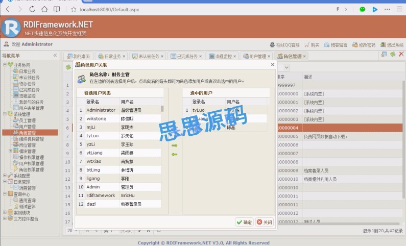Collapse the 系统管理 tree node
The height and width of the screenshot is (246, 406).
(5, 114)
